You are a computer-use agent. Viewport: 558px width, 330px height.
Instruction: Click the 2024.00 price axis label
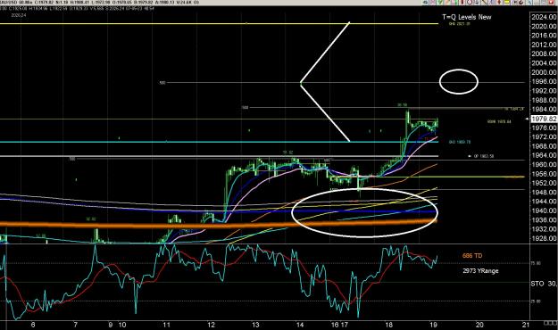[x=544, y=17]
